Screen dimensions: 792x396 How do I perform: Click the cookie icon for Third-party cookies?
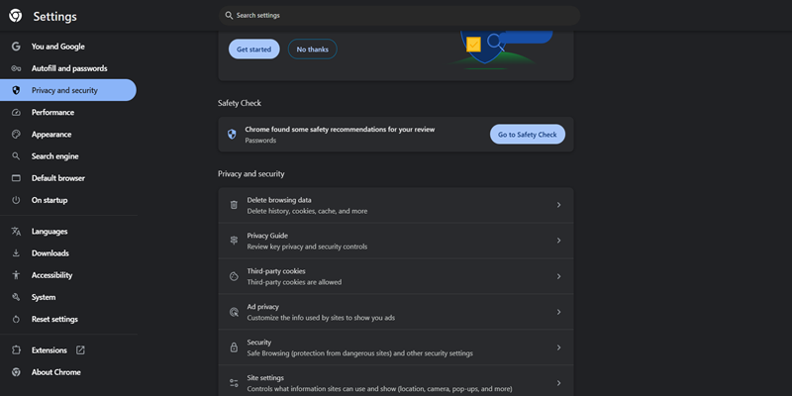pyautogui.click(x=234, y=276)
